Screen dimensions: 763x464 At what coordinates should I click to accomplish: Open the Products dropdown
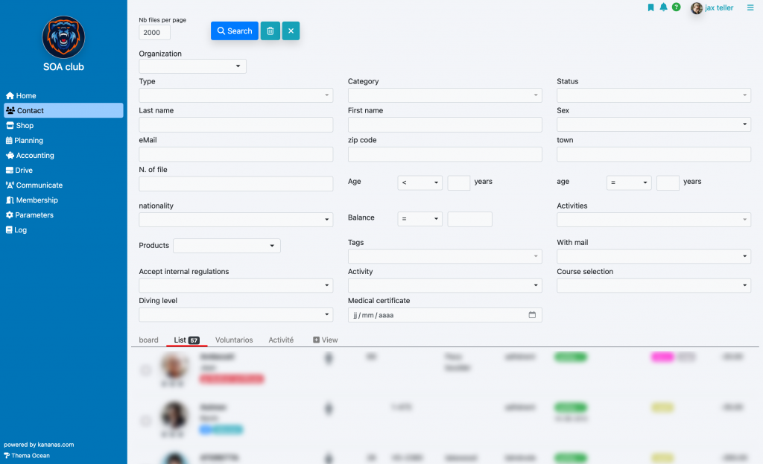point(227,246)
